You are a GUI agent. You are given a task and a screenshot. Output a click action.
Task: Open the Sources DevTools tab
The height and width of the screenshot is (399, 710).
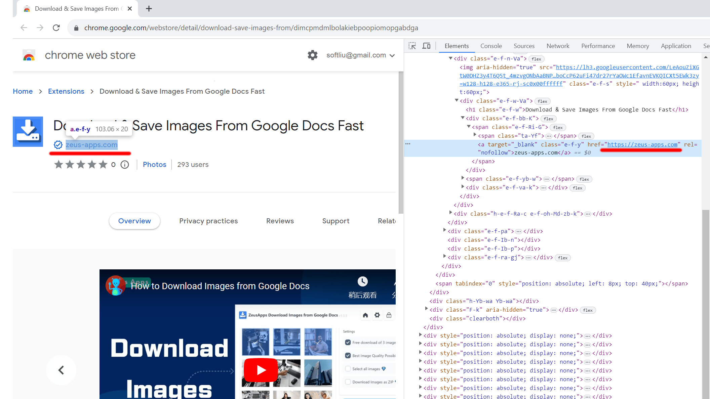click(x=524, y=46)
